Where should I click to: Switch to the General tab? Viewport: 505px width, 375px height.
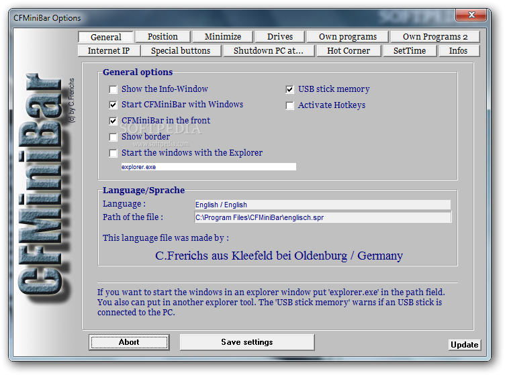[x=105, y=37]
